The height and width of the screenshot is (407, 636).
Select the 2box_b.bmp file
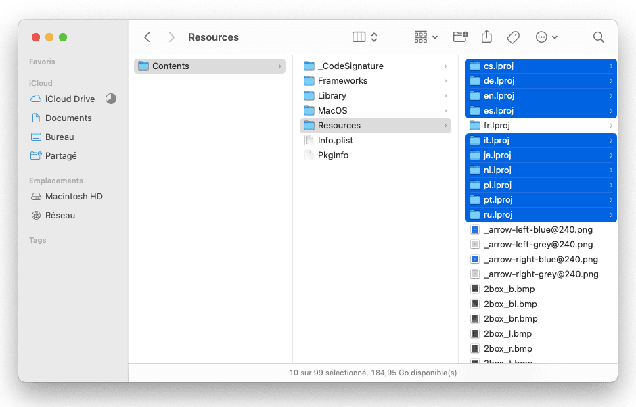coord(541,289)
